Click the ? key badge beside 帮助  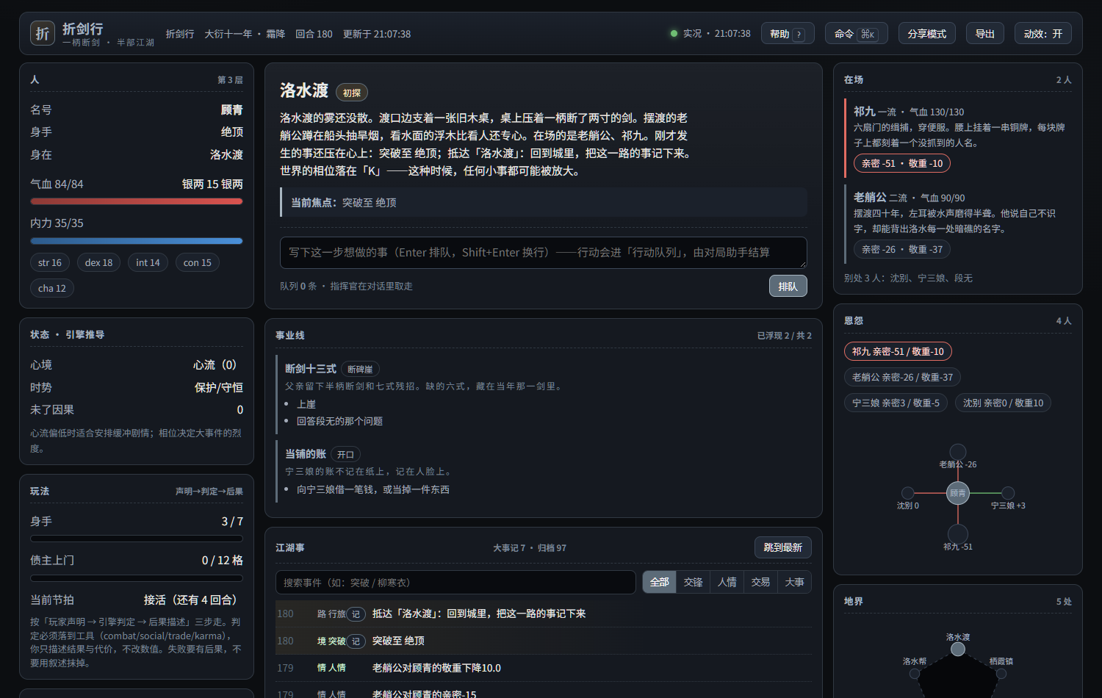pyautogui.click(x=799, y=35)
